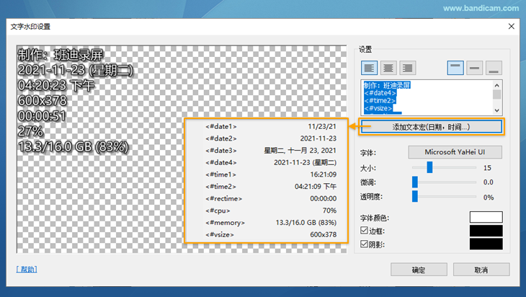The image size is (526, 297).
Task: Select right text alignment icon
Action: [x=408, y=68]
